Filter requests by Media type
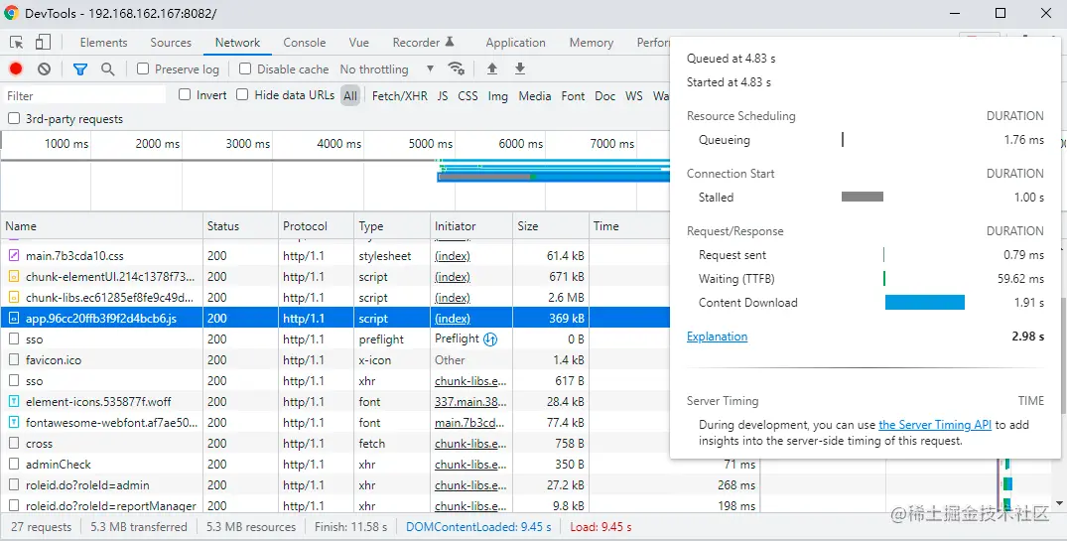 (x=535, y=96)
